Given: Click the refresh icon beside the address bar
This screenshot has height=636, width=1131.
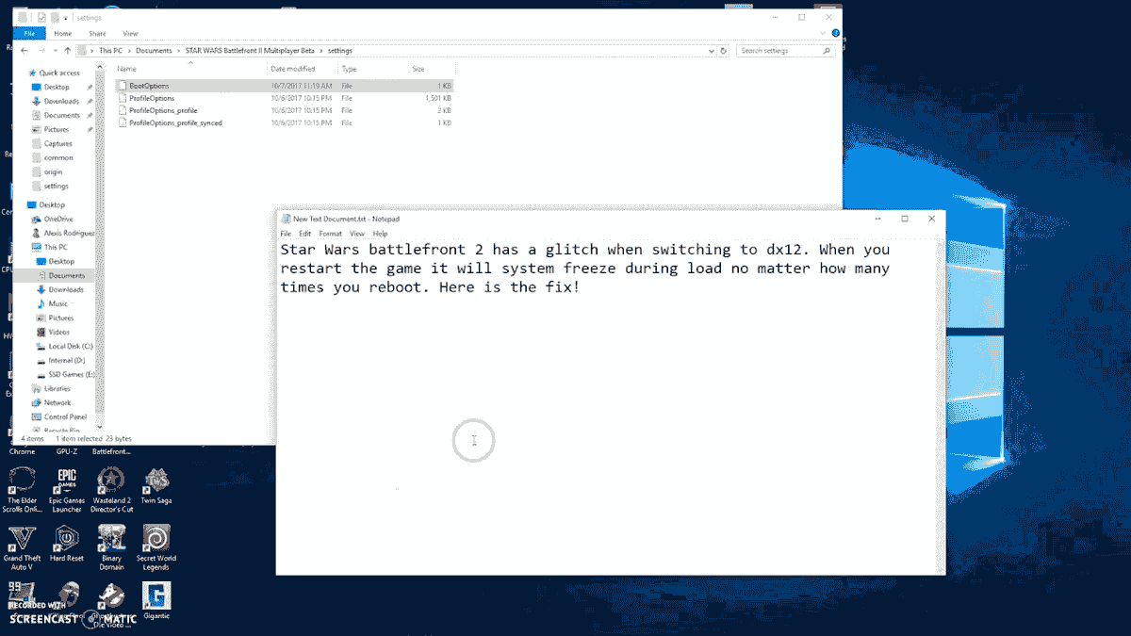Looking at the screenshot, I should click(x=723, y=51).
